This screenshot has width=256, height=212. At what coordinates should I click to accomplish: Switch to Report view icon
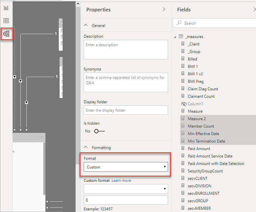tap(6, 8)
